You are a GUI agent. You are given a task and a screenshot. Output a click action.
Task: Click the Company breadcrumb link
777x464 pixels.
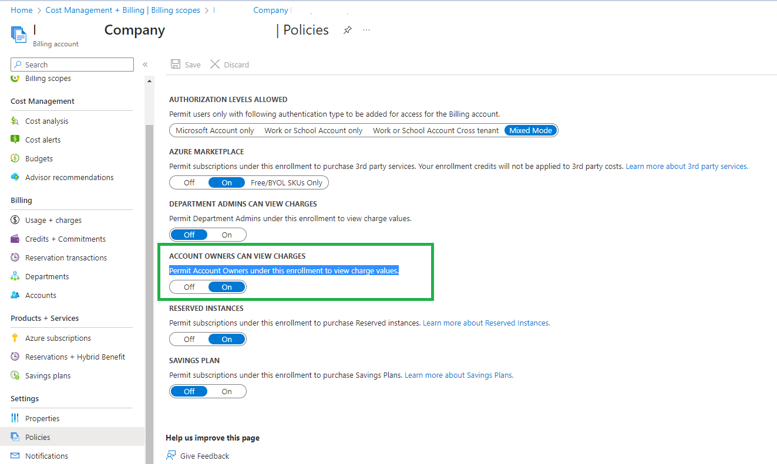tap(271, 10)
